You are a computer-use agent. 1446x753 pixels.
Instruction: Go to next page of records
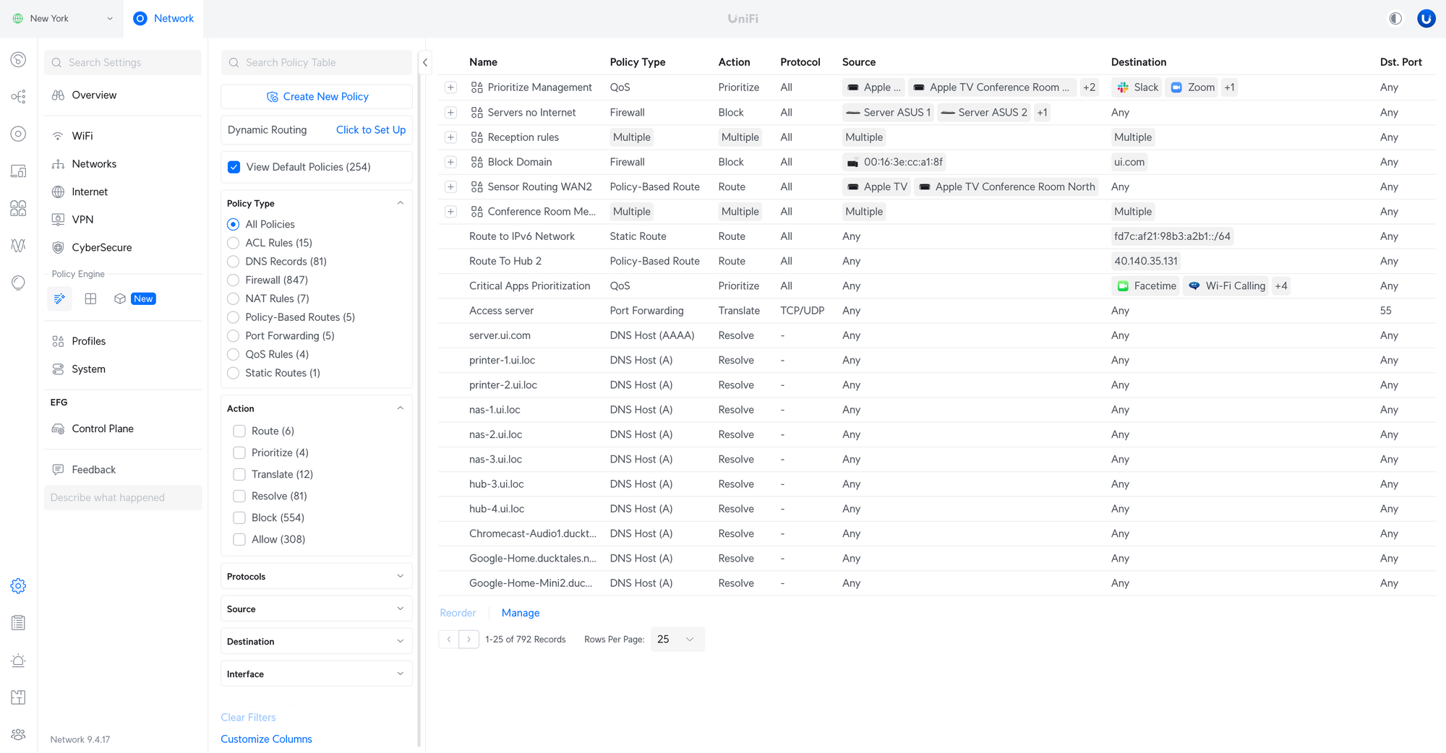469,640
